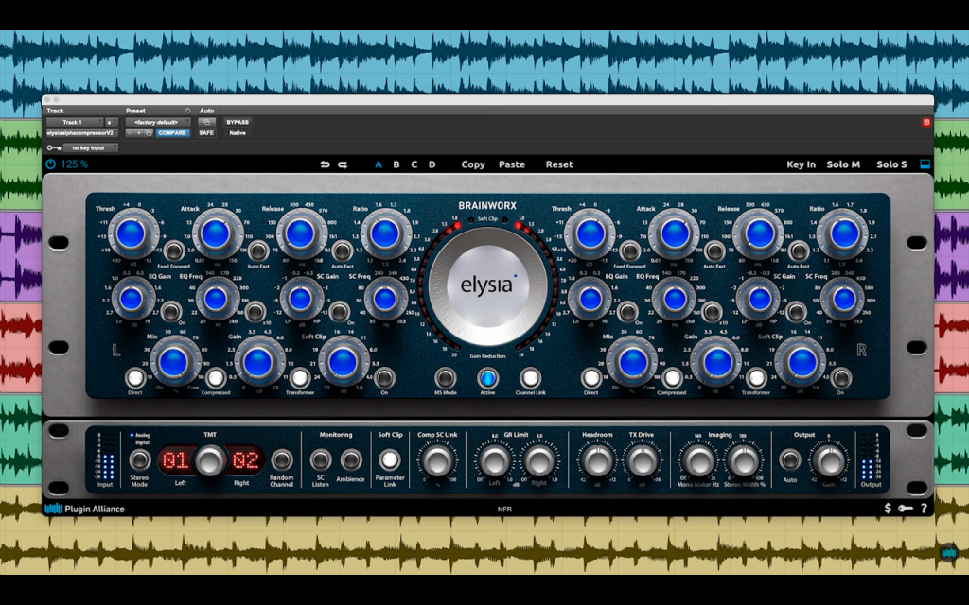Screen dimensions: 969x605
Task: Click the left channel Mix knob
Action: pyautogui.click(x=174, y=362)
